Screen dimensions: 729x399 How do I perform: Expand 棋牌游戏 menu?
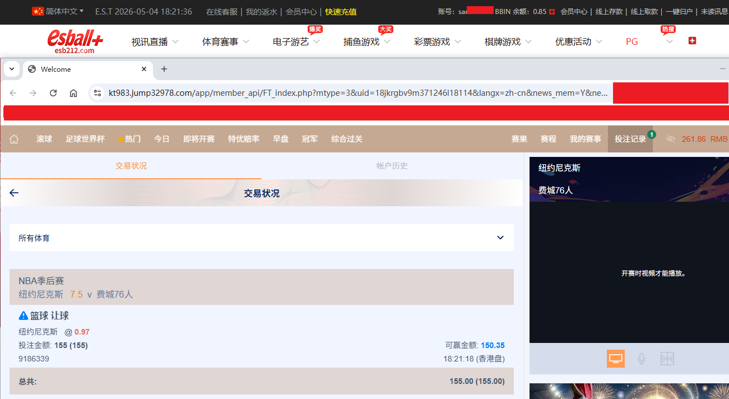508,41
